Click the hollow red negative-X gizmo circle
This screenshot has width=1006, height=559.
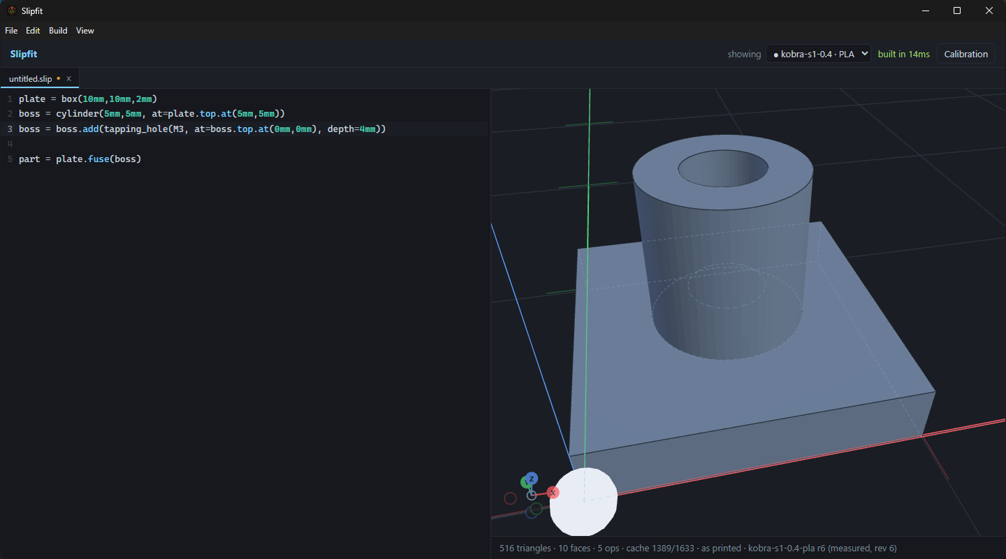(x=510, y=498)
